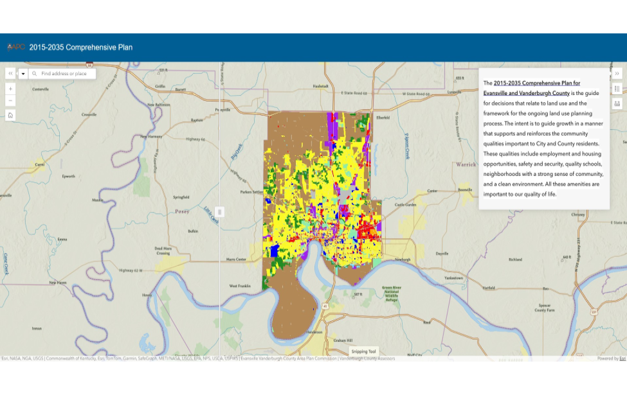Reset map to default home extent
Image resolution: width=627 pixels, height=395 pixels.
pyautogui.click(x=10, y=116)
